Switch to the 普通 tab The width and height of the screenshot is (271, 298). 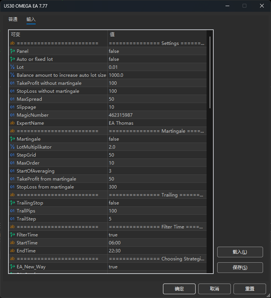[13, 19]
